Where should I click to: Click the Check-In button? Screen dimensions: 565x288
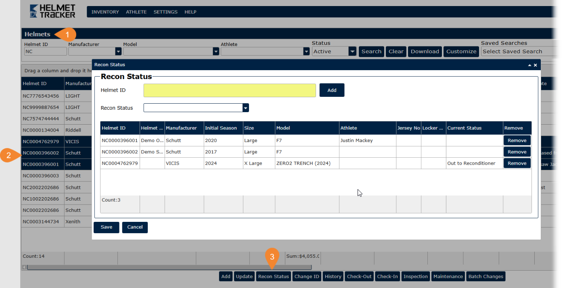387,276
